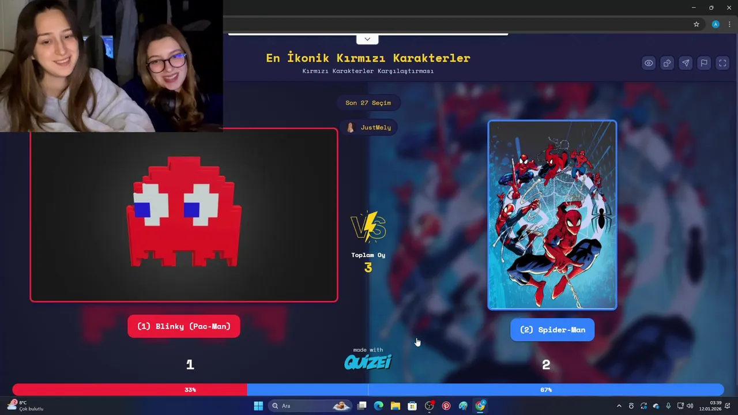The image size is (738, 415).
Task: Click the microphone tray icon
Action: [668, 406]
